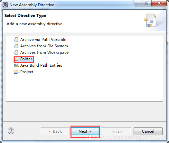Maximize the New Assembly Directive window
Image resolution: width=169 pixels, height=143 pixels.
(147, 3)
